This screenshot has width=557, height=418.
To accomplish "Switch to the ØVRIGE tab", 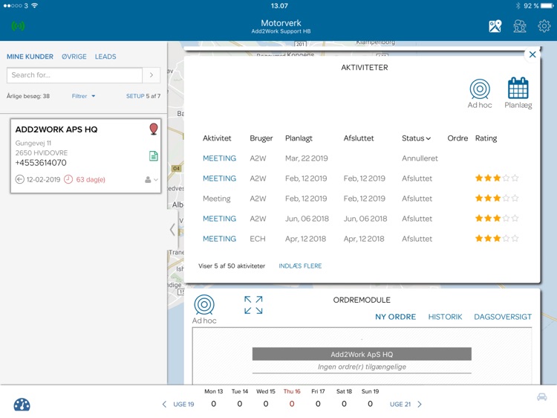I will [x=74, y=57].
